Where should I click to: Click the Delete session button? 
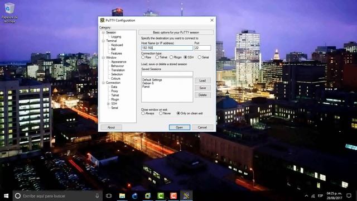pyautogui.click(x=202, y=95)
